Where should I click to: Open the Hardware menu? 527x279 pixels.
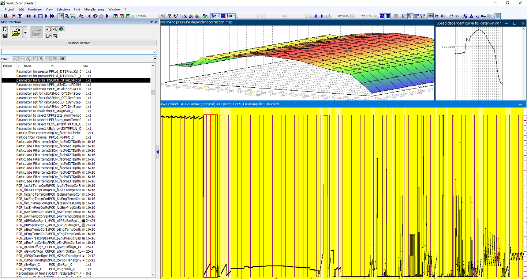point(35,9)
